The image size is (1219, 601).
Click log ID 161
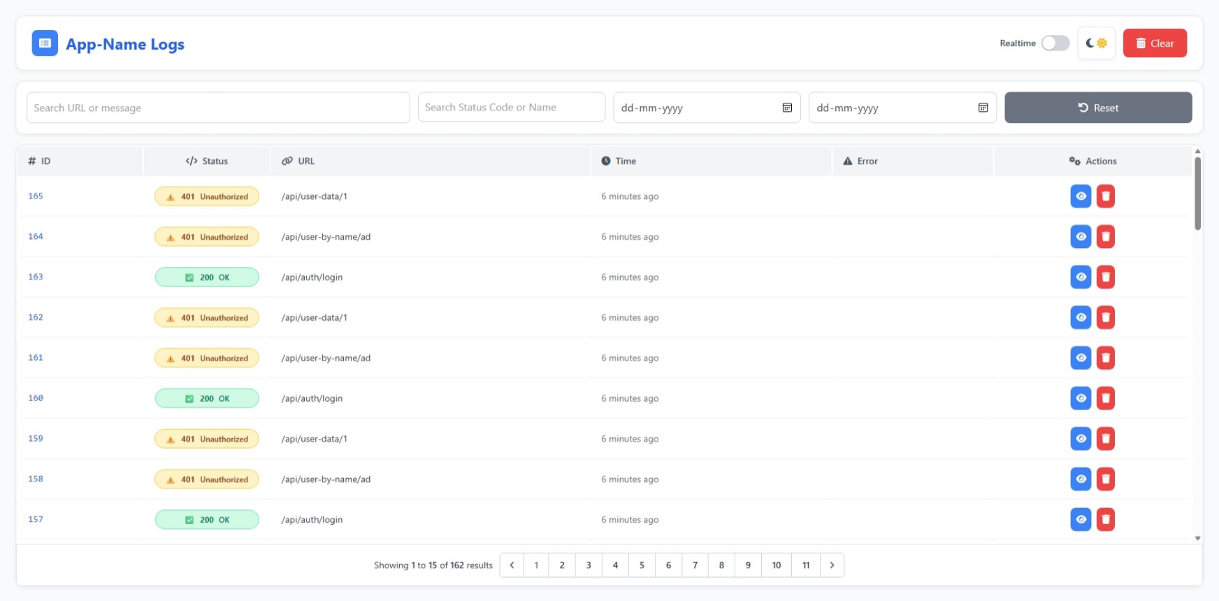coord(36,357)
